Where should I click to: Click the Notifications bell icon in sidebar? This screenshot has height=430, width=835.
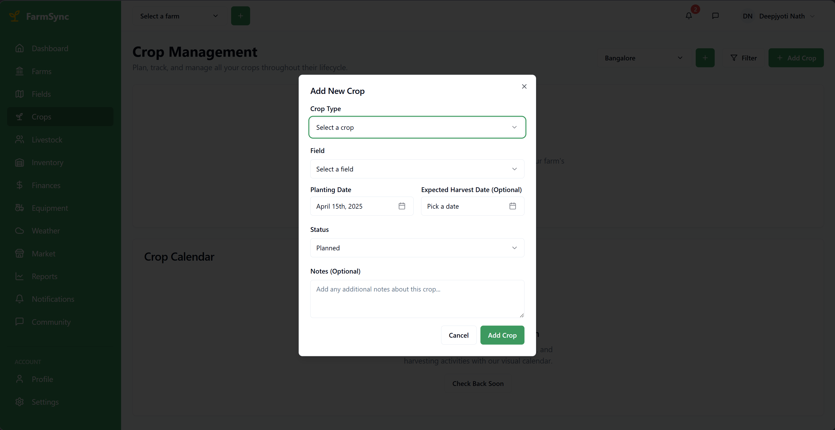click(20, 299)
